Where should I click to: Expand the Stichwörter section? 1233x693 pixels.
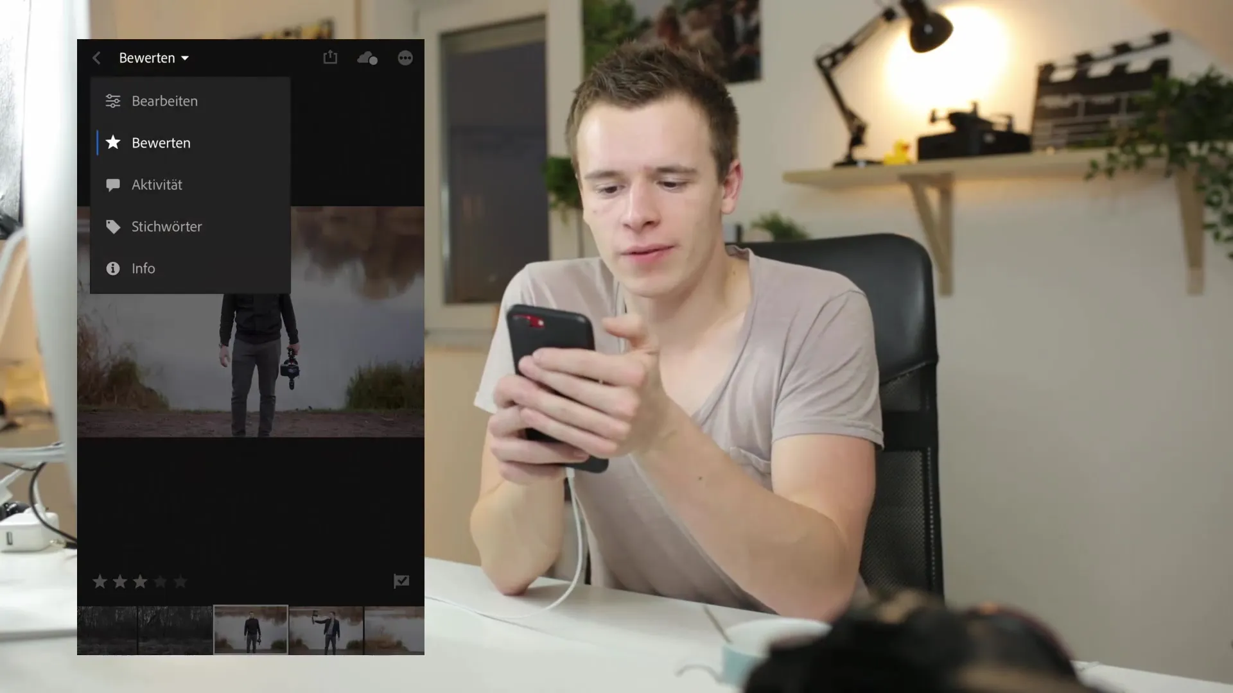(x=167, y=226)
